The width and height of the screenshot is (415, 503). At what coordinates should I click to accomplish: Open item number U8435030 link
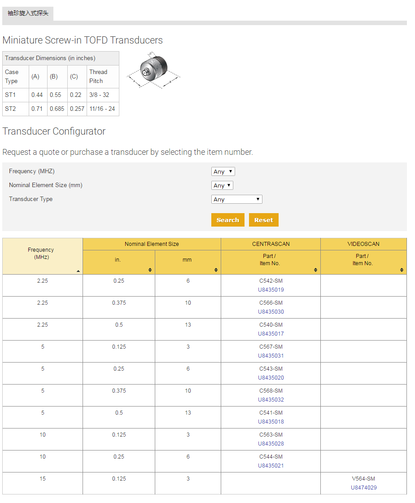pos(271,312)
